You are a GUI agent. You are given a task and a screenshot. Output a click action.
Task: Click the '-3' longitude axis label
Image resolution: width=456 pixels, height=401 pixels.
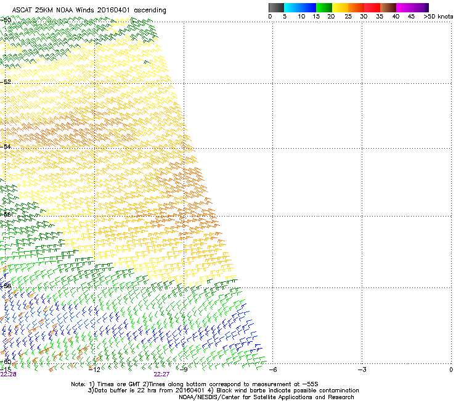point(362,370)
